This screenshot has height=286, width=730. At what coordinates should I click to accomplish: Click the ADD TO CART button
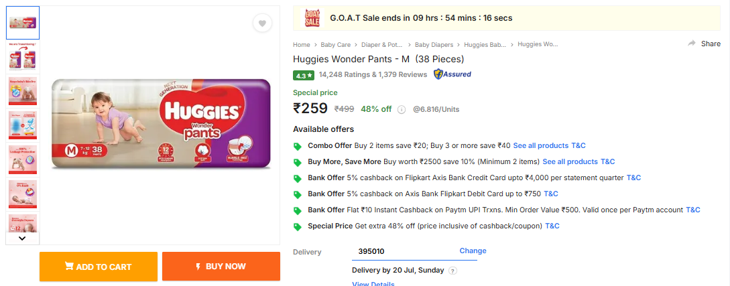pyautogui.click(x=99, y=267)
